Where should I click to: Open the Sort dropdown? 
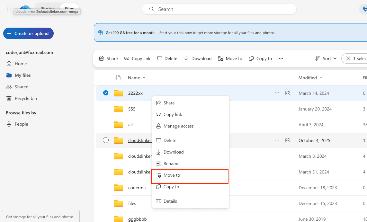(x=326, y=58)
